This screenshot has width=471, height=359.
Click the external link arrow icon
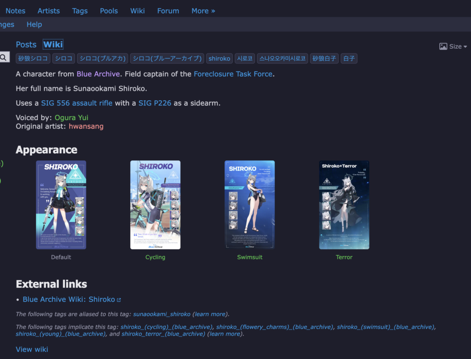[x=119, y=300]
